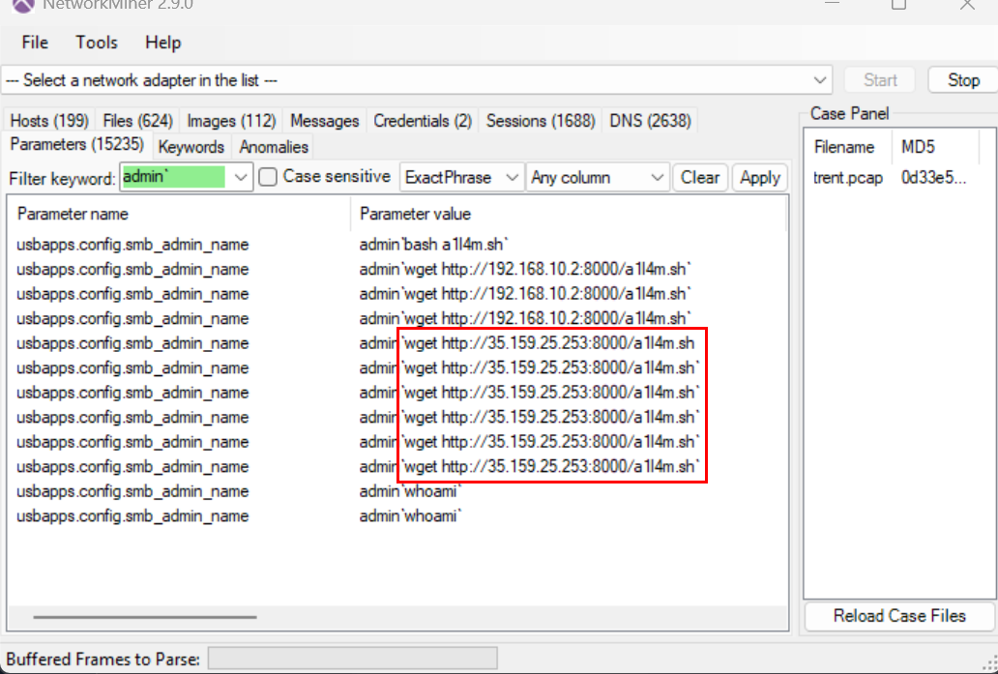The width and height of the screenshot is (998, 674).
Task: Click the Apply filter button
Action: (760, 177)
